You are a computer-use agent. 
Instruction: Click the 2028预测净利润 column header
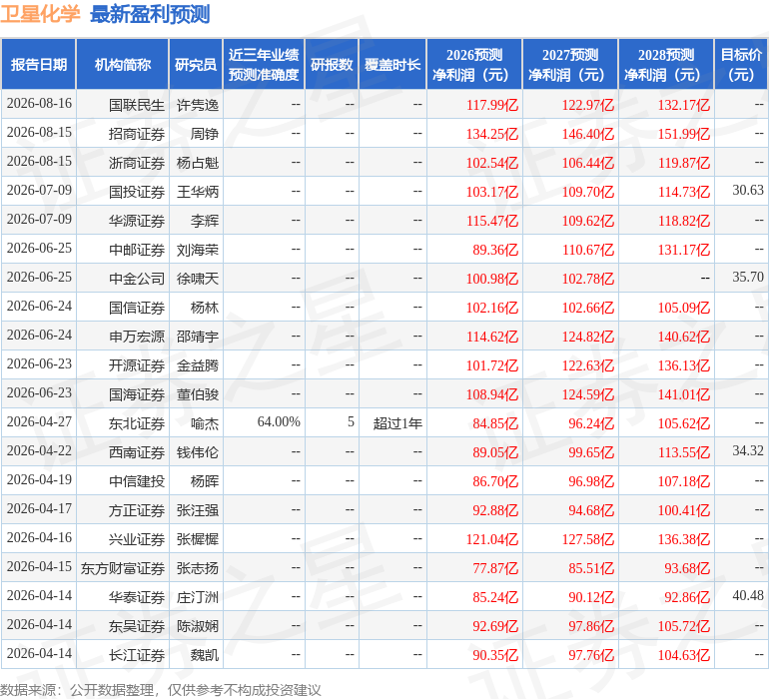pos(666,64)
